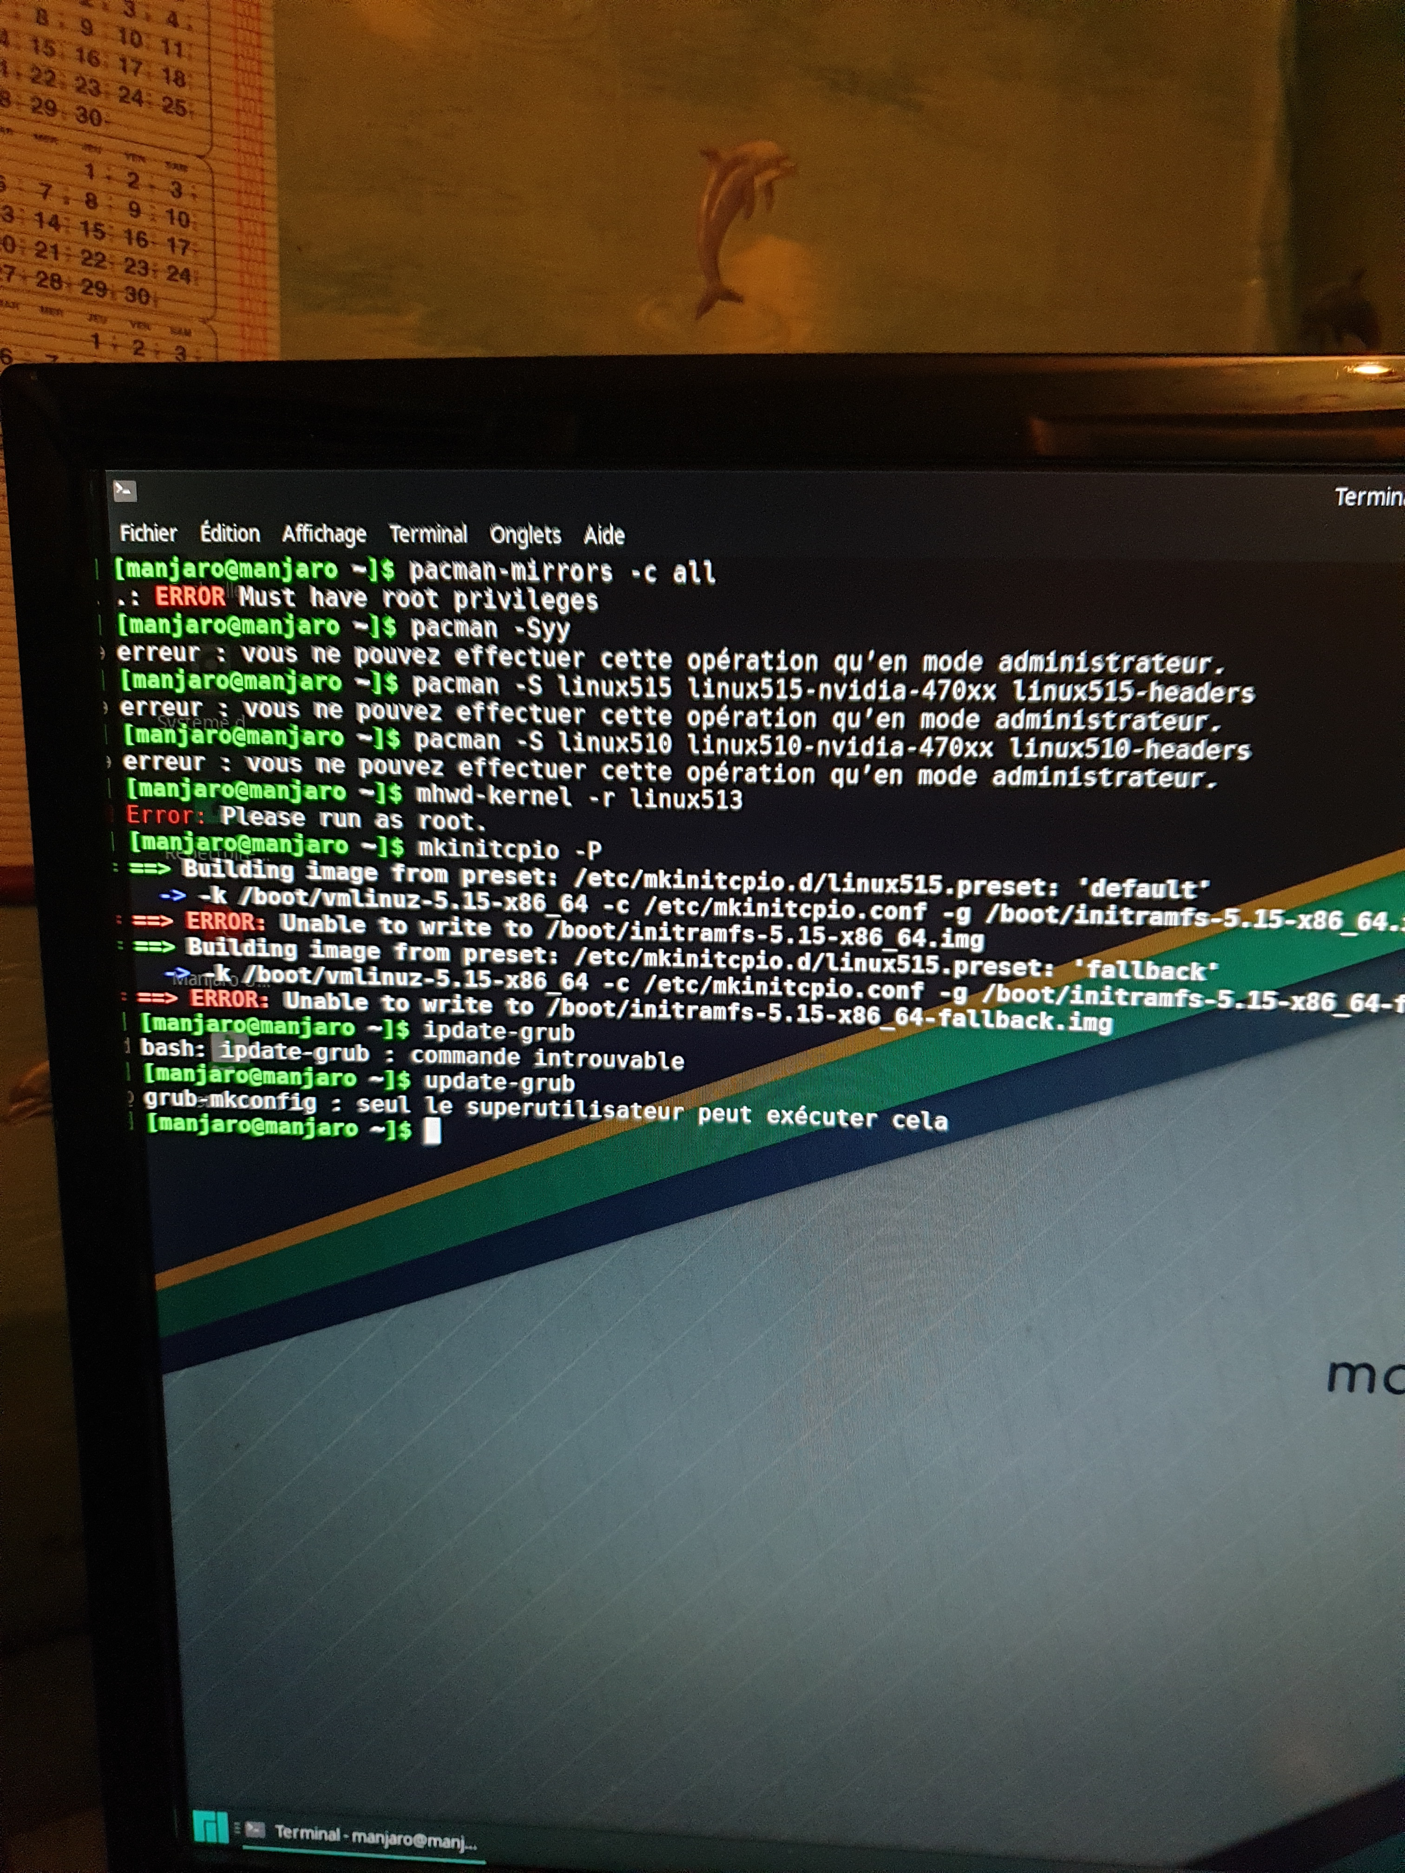Open the Fichier menu

148,533
